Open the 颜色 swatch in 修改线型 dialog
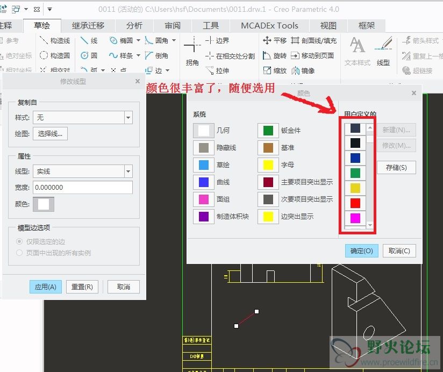Viewport: 443px width, 372px height. click(44, 204)
